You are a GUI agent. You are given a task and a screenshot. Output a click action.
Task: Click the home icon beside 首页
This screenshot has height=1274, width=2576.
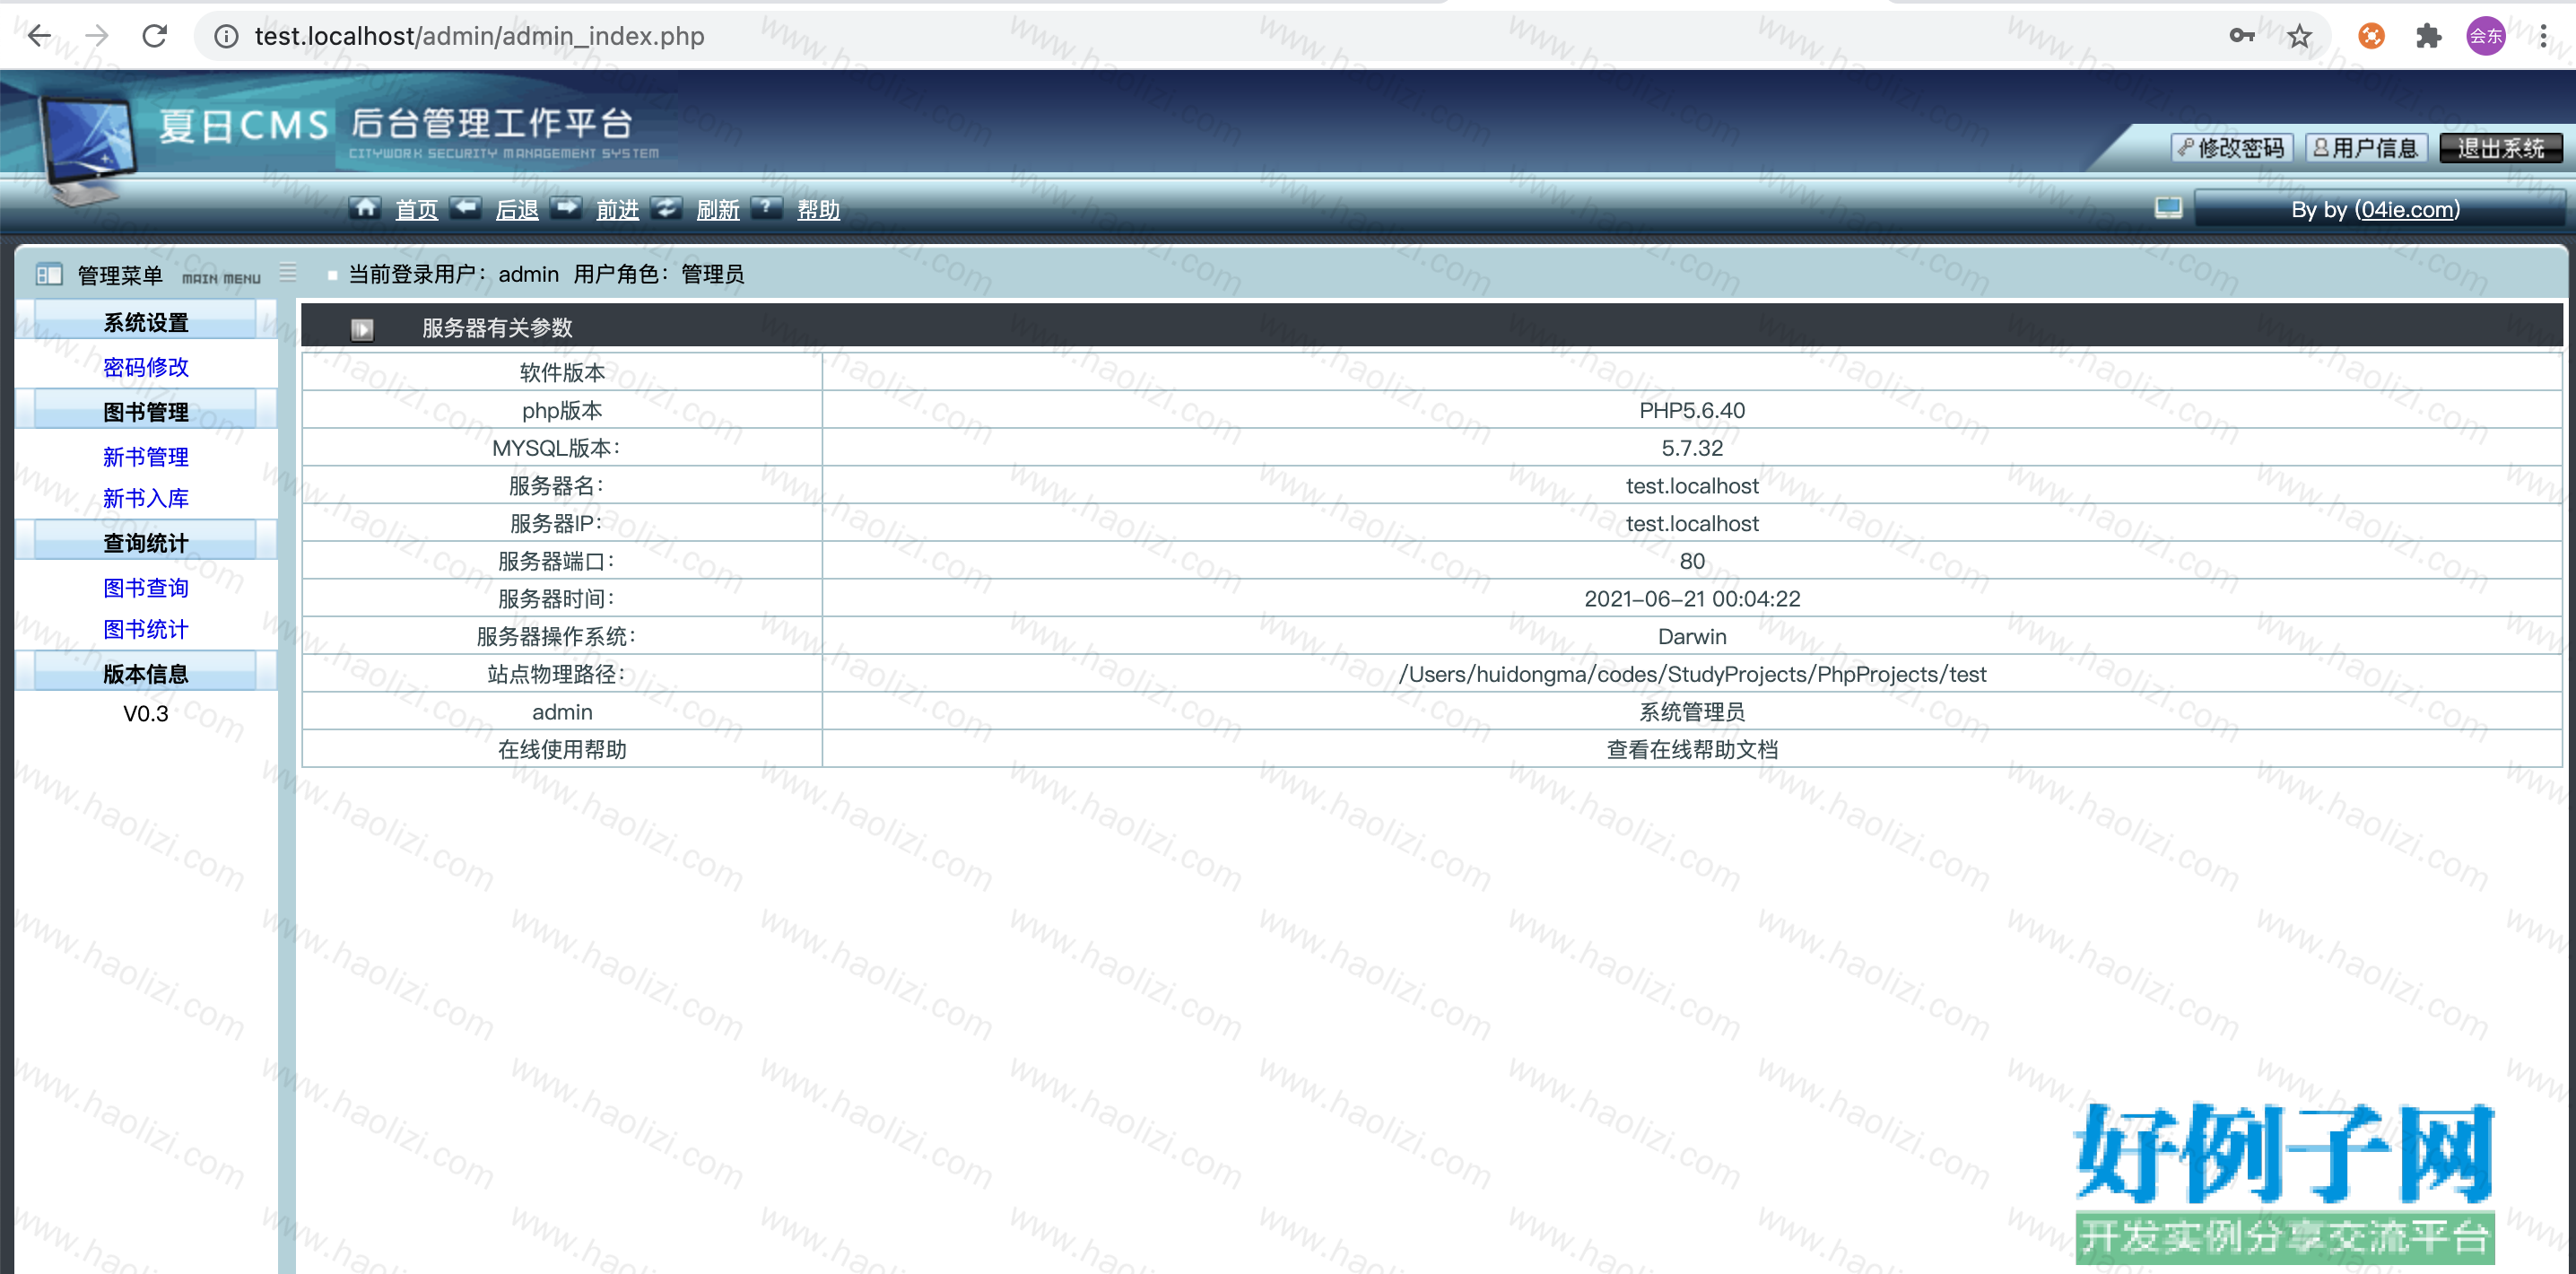(x=365, y=207)
